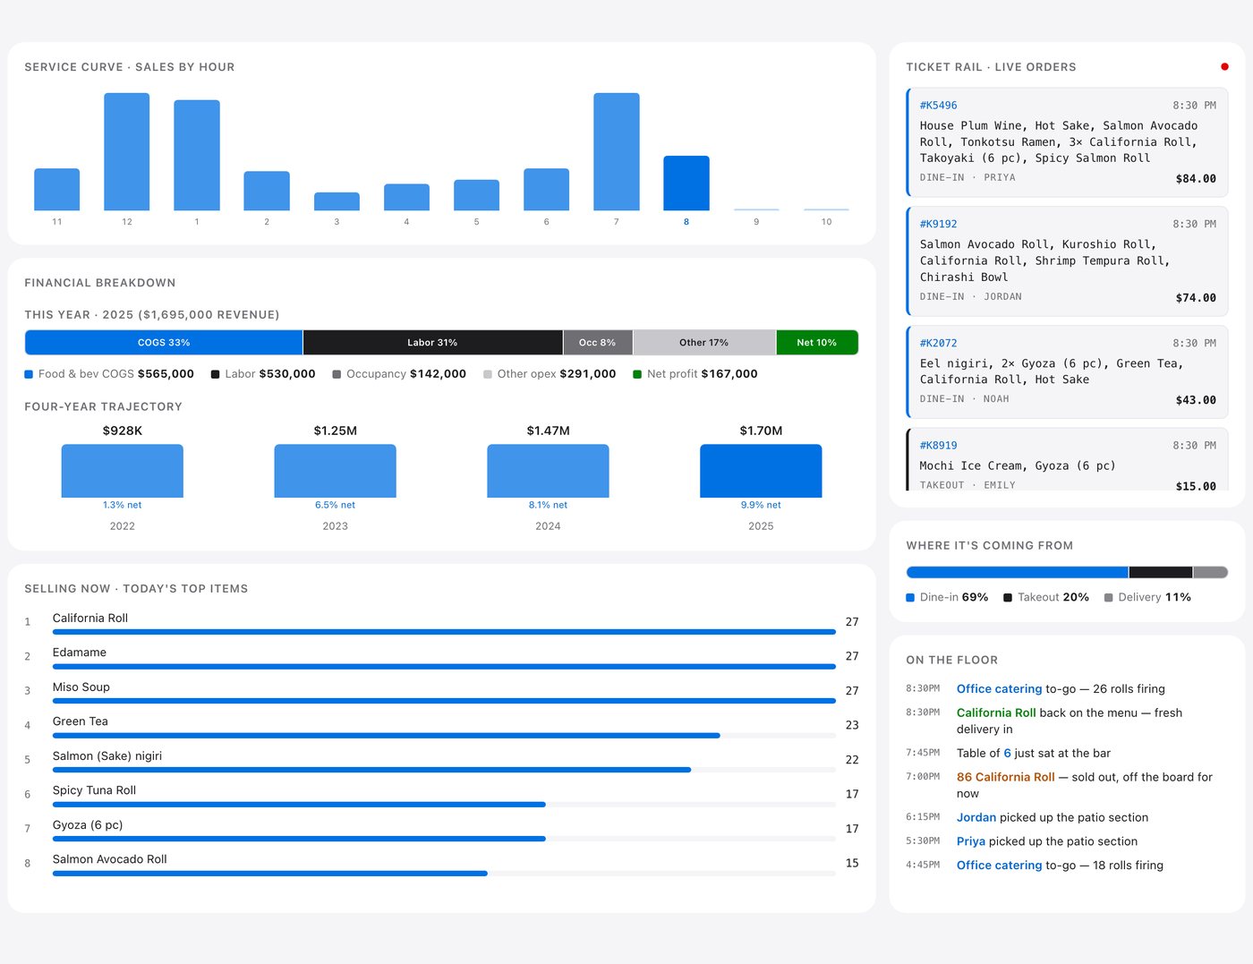Screen dimensions: 1253x964
Task: Open California Roll back on menu link
Action: coord(996,713)
